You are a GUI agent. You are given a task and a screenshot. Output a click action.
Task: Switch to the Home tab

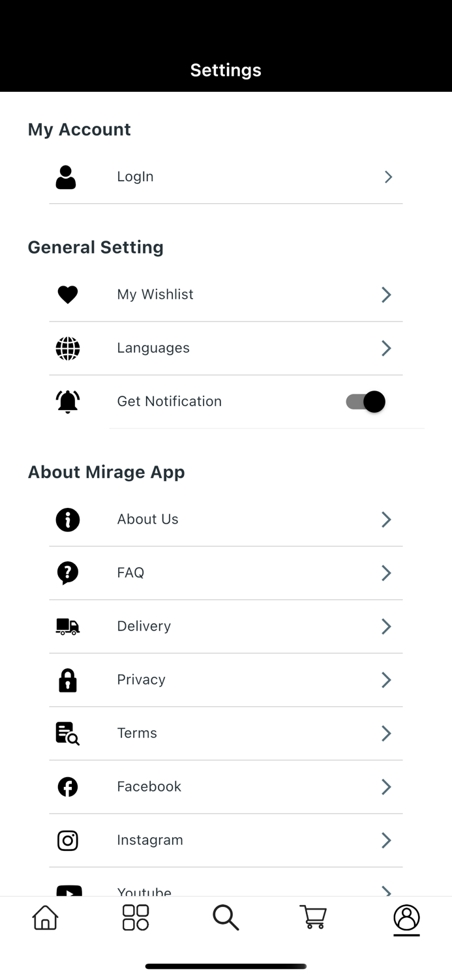44,917
